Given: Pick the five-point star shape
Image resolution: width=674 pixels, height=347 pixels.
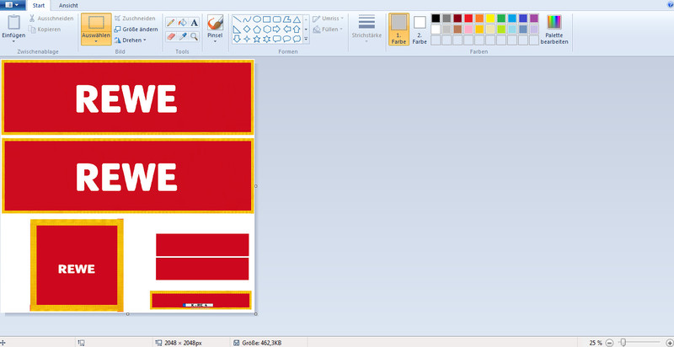Looking at the screenshot, I should click(257, 39).
